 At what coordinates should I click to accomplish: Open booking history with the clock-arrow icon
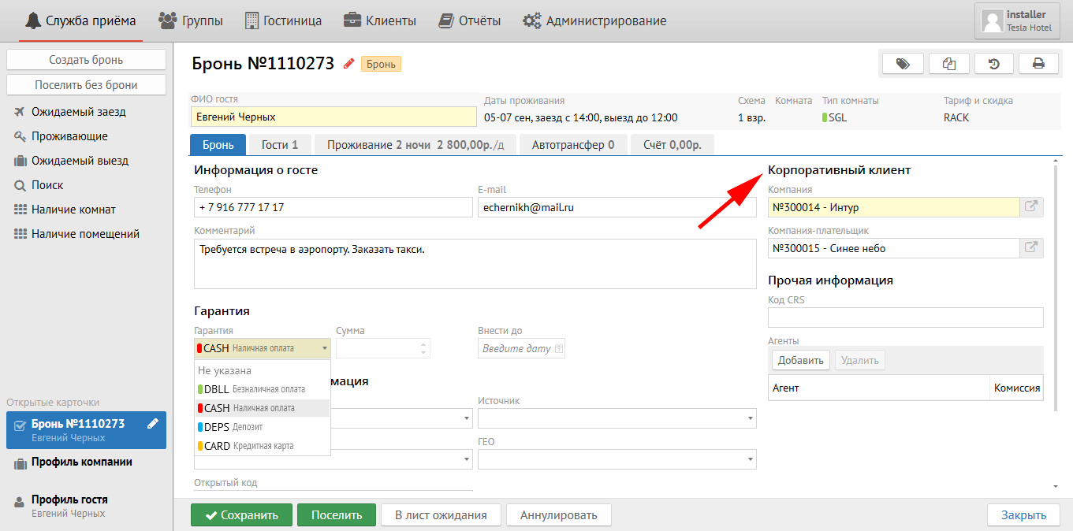point(994,64)
